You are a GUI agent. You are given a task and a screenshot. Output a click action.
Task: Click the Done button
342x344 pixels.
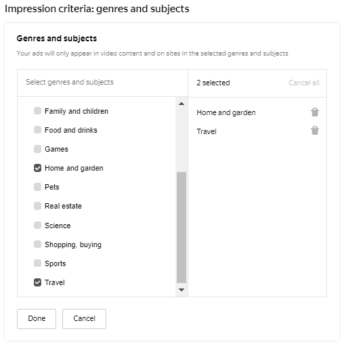pyautogui.click(x=37, y=319)
